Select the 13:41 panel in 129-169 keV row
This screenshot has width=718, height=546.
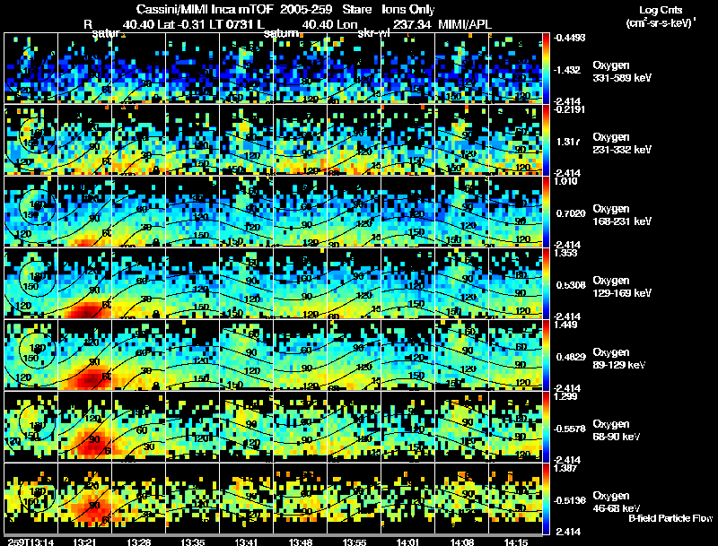pyautogui.click(x=246, y=283)
